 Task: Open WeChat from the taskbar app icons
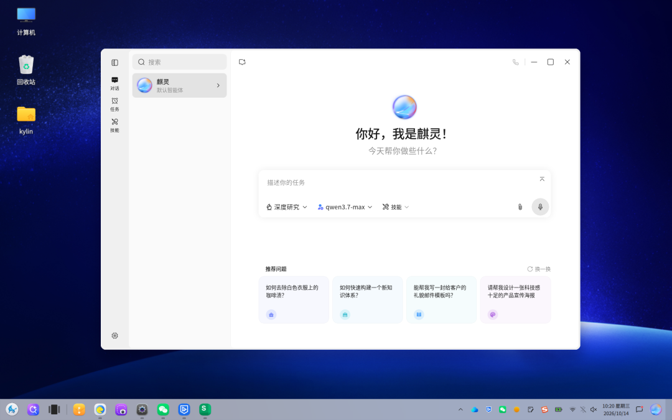coord(163,409)
